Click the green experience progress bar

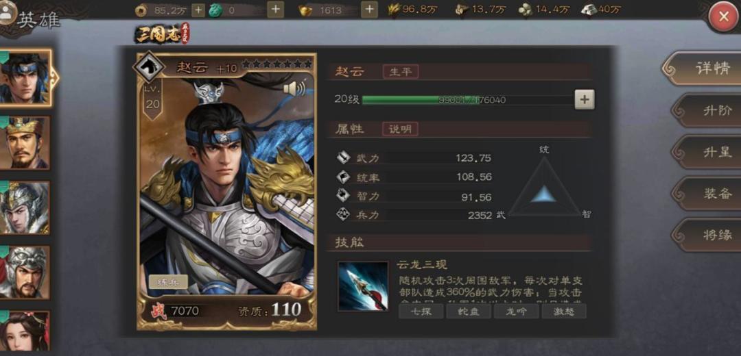[x=467, y=100]
